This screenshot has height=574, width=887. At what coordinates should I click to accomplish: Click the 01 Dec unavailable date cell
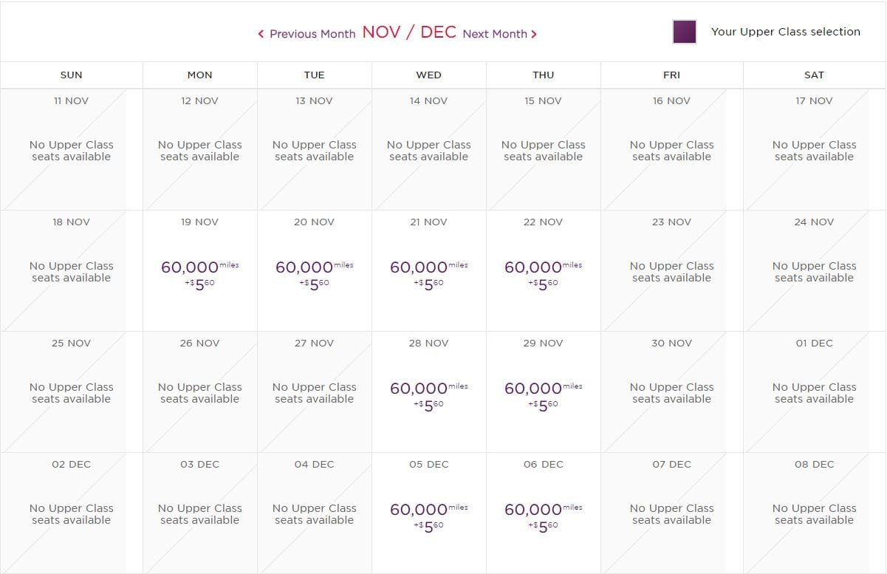[815, 392]
